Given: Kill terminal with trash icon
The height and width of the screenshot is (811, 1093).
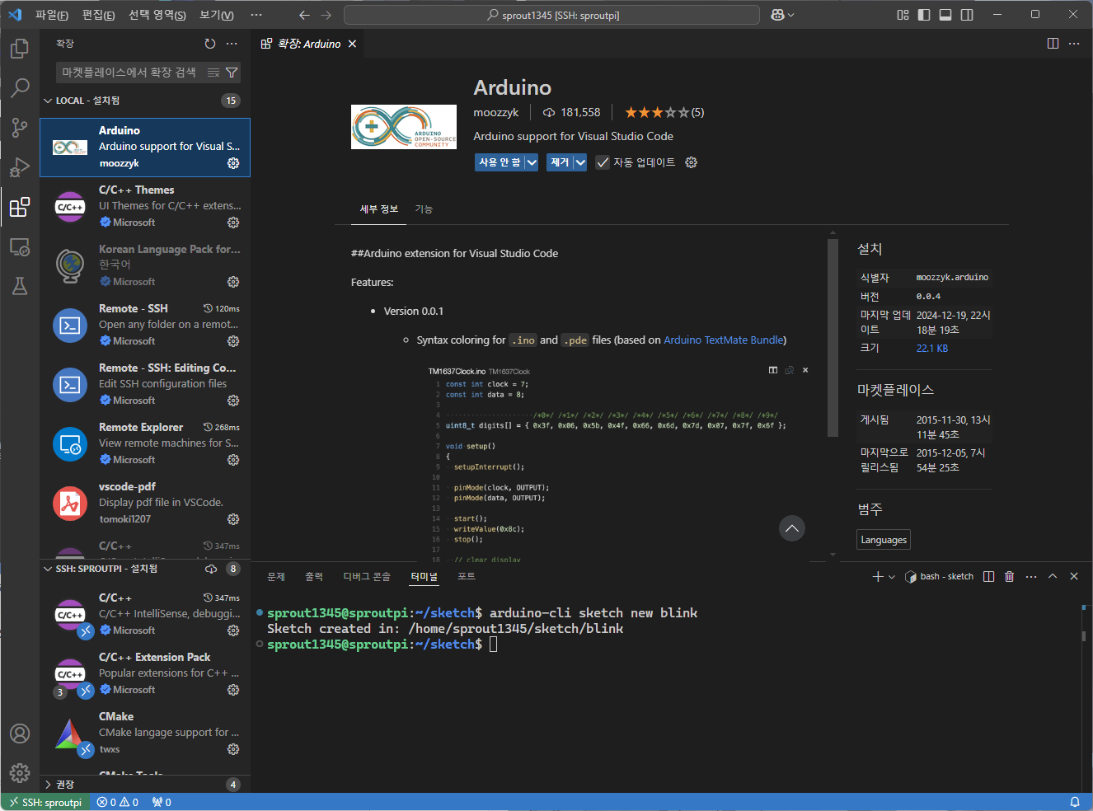Looking at the screenshot, I should point(1010,576).
